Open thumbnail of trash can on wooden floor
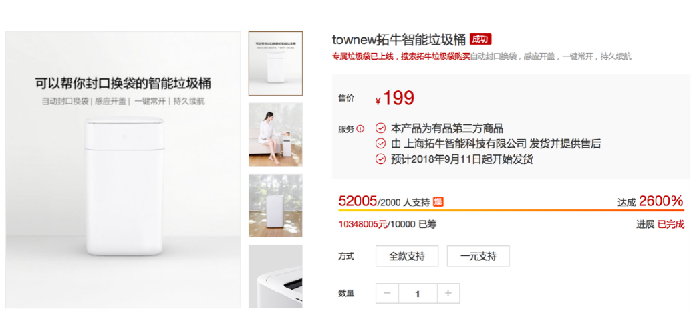This screenshot has height=311, width=691. [x=276, y=205]
